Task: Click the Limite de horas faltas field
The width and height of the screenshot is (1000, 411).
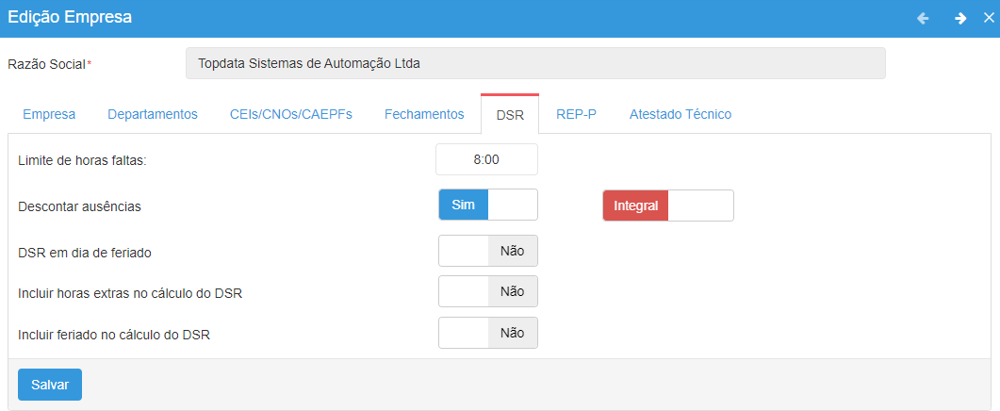Action: 486,160
